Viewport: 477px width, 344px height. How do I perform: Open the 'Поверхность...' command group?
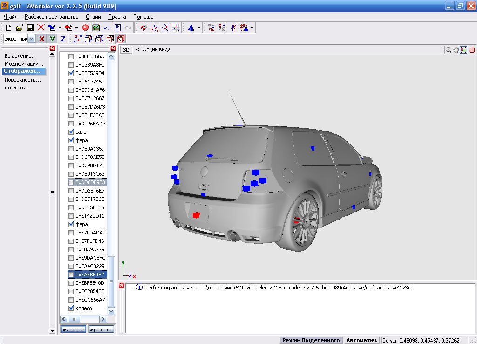(23, 80)
